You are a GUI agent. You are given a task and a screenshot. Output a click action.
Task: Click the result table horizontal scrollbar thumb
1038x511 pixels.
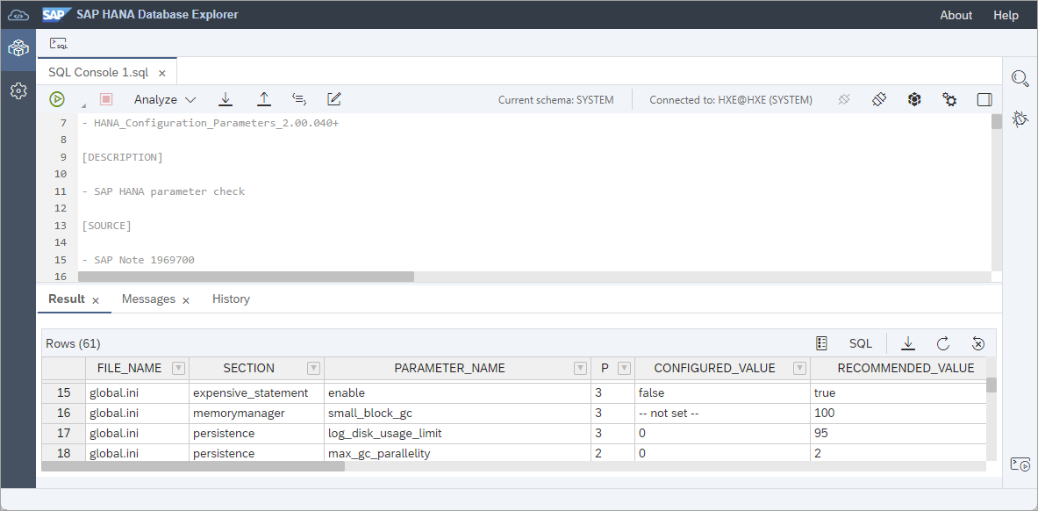[193, 466]
